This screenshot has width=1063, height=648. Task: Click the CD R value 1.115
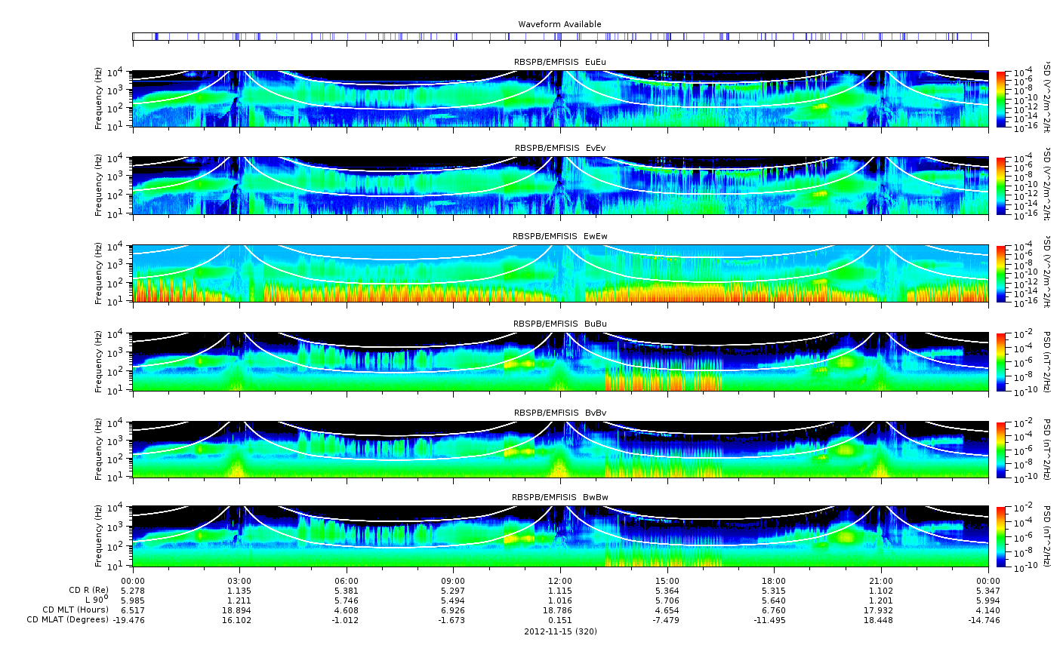560,591
